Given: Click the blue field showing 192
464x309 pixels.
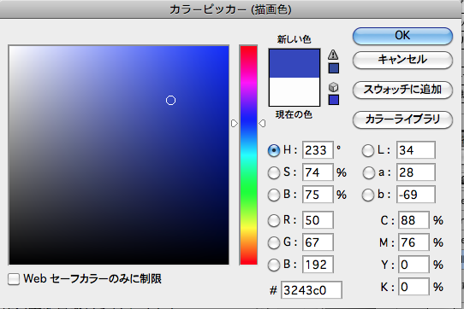Looking at the screenshot, I should (x=318, y=265).
